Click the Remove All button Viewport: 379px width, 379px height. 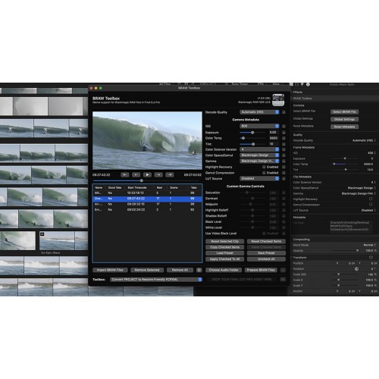180,270
